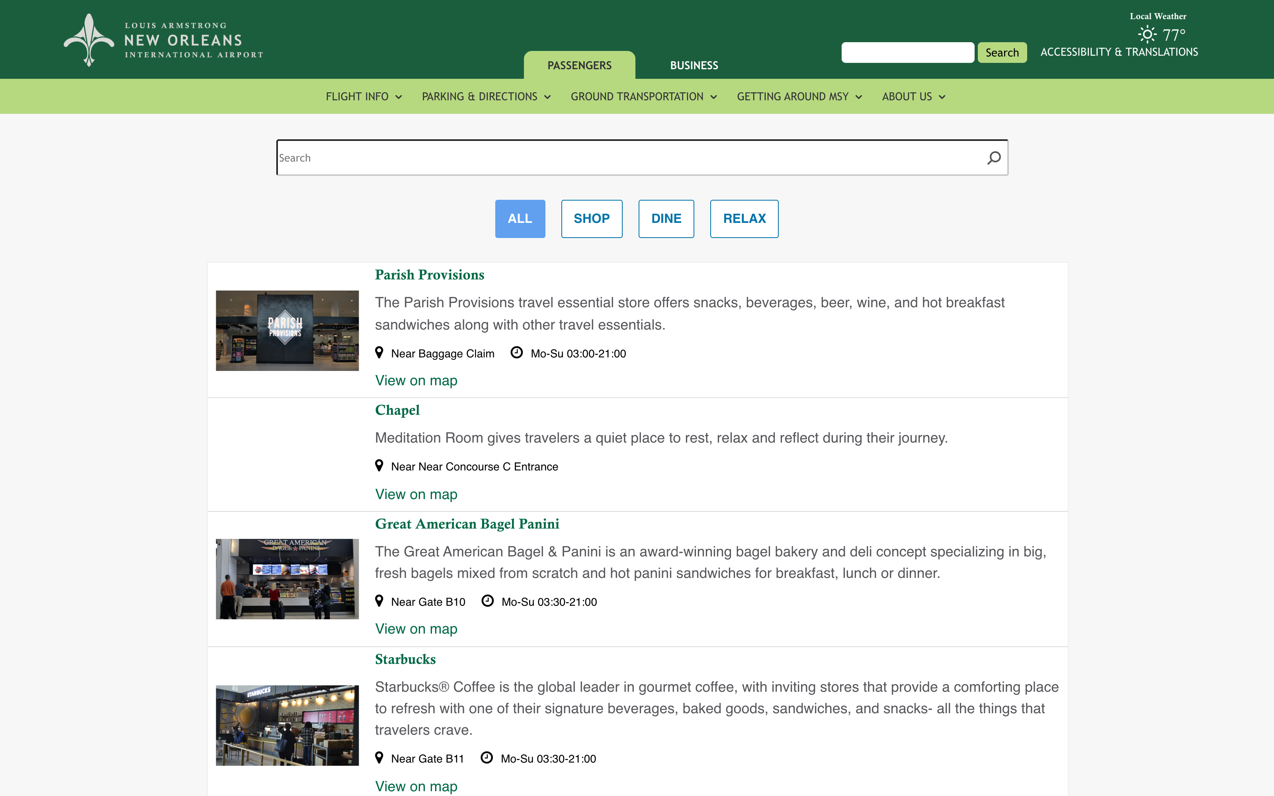This screenshot has height=796, width=1274.
Task: Click 'Near Near Concourse C Entrance' text
Action: (474, 467)
